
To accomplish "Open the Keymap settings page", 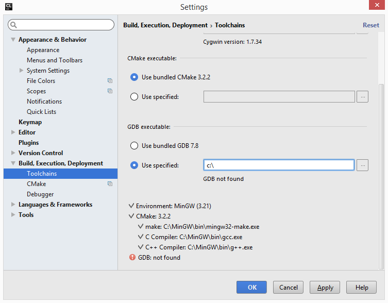I will (x=30, y=122).
